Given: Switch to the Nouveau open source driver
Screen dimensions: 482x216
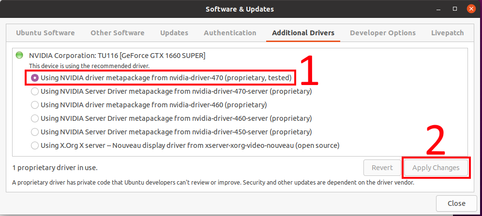Looking at the screenshot, I should pos(35,145).
